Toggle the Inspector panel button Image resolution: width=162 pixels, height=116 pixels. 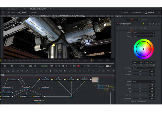150,12
